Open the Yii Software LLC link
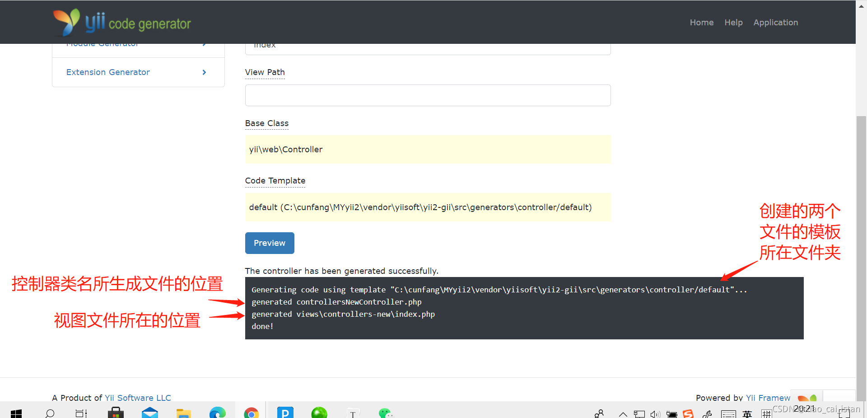 138,398
